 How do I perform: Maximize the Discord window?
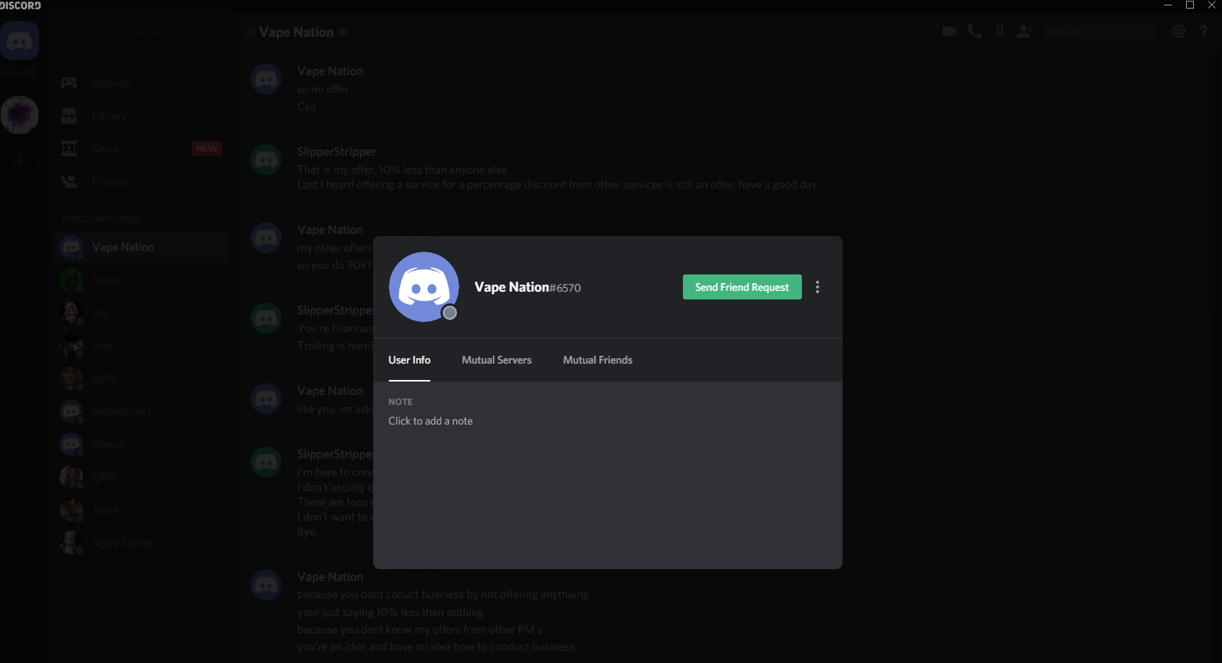(x=1190, y=5)
